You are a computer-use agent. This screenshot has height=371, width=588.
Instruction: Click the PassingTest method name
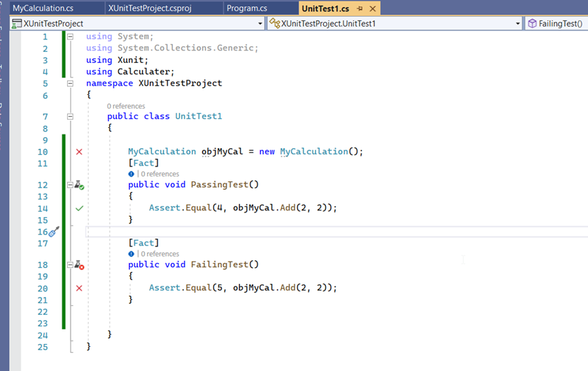[219, 185]
